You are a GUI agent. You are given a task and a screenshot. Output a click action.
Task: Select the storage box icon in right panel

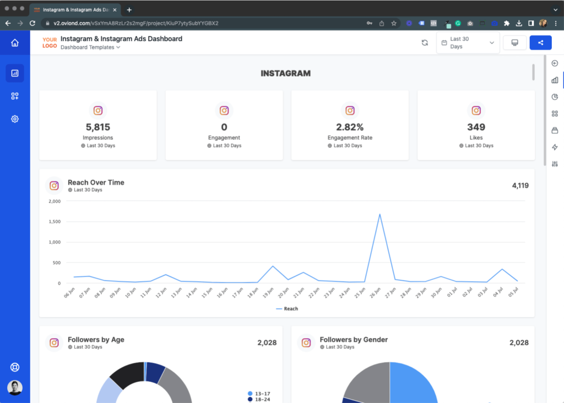555,130
